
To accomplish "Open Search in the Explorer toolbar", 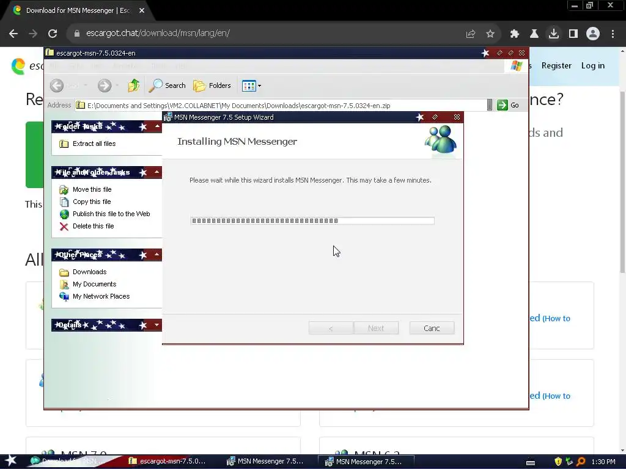I will (x=167, y=85).
